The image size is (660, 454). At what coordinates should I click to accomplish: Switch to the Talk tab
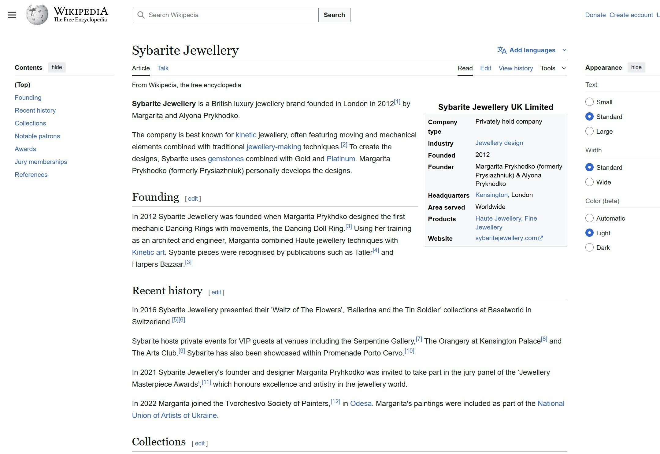coord(163,68)
